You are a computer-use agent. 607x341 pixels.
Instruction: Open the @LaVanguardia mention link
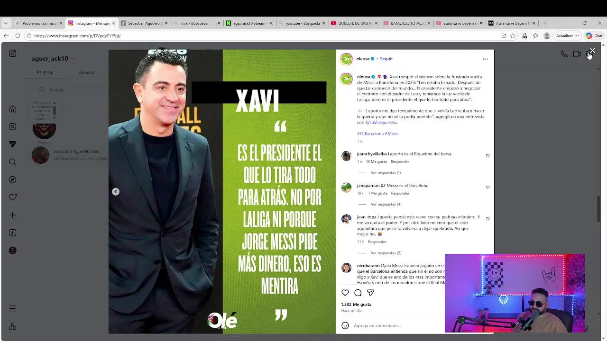point(381,122)
